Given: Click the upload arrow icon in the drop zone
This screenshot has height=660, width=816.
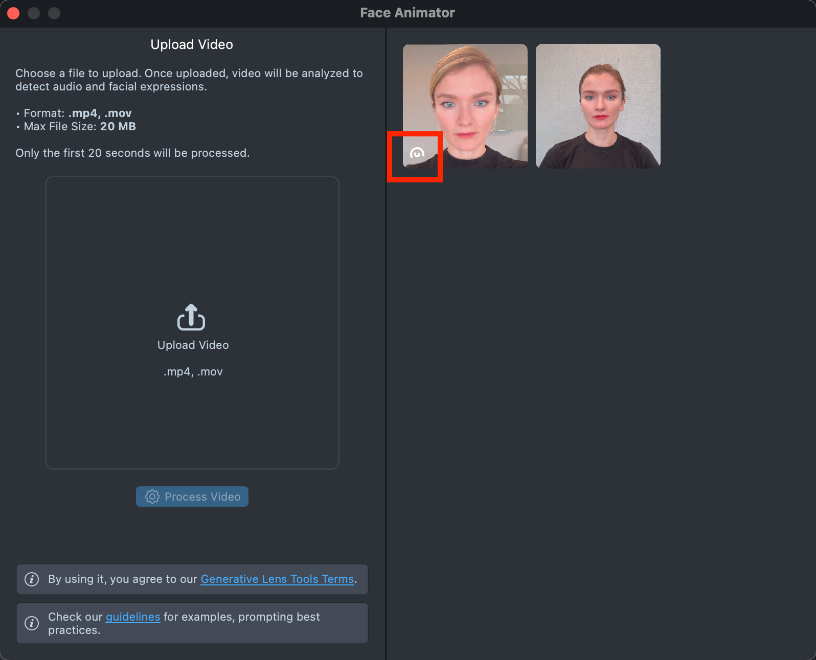Looking at the screenshot, I should tap(191, 317).
